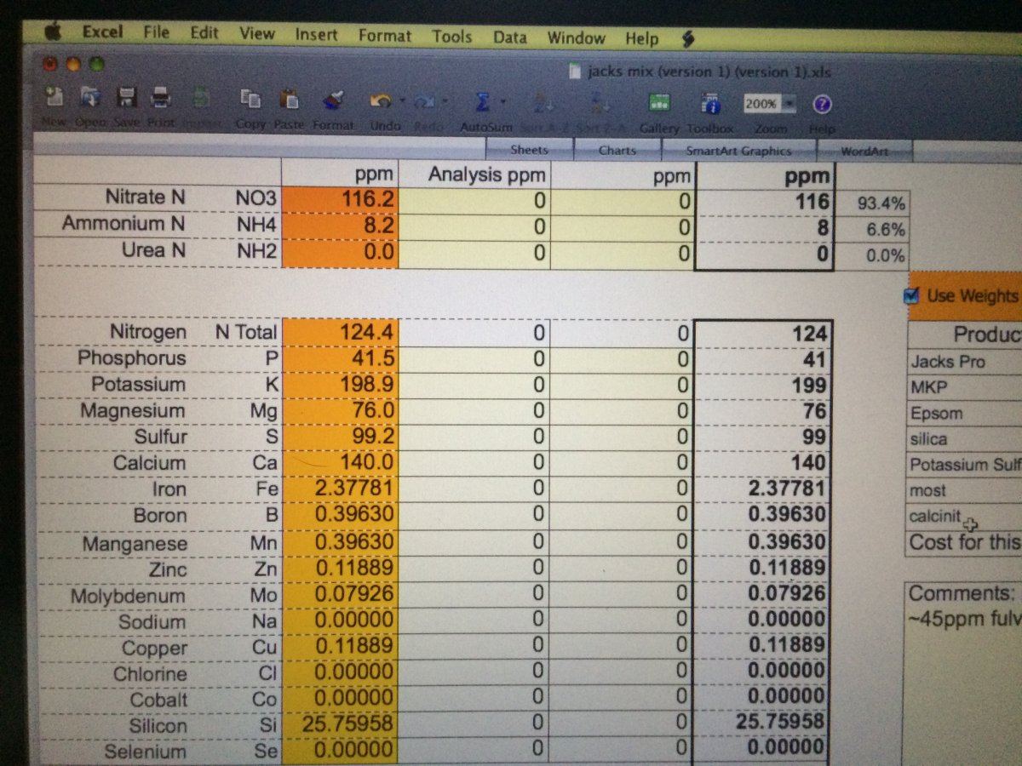This screenshot has width=1022, height=766.
Task: Switch to the WordArt tab
Action: (864, 152)
